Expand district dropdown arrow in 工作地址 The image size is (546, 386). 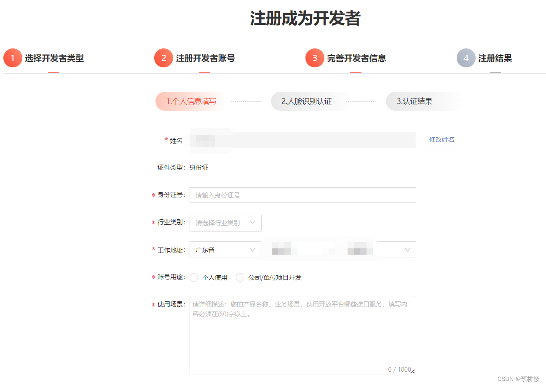(x=407, y=250)
